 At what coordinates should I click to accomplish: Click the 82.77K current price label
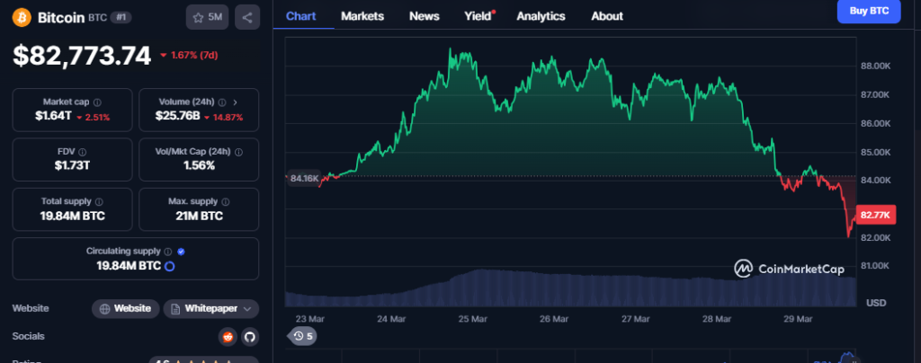(x=874, y=215)
